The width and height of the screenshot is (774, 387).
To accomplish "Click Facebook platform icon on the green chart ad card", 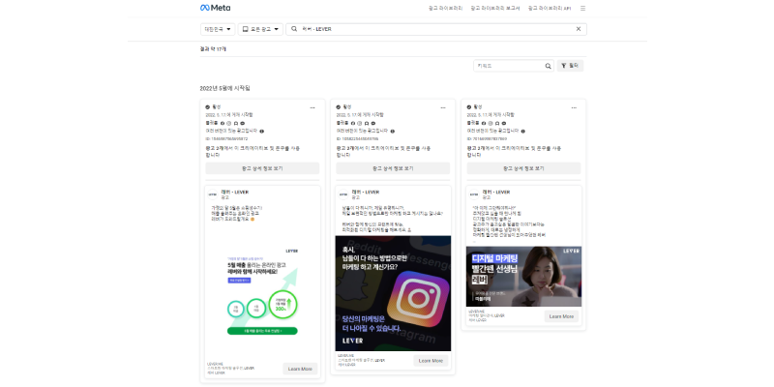I will click(x=223, y=124).
